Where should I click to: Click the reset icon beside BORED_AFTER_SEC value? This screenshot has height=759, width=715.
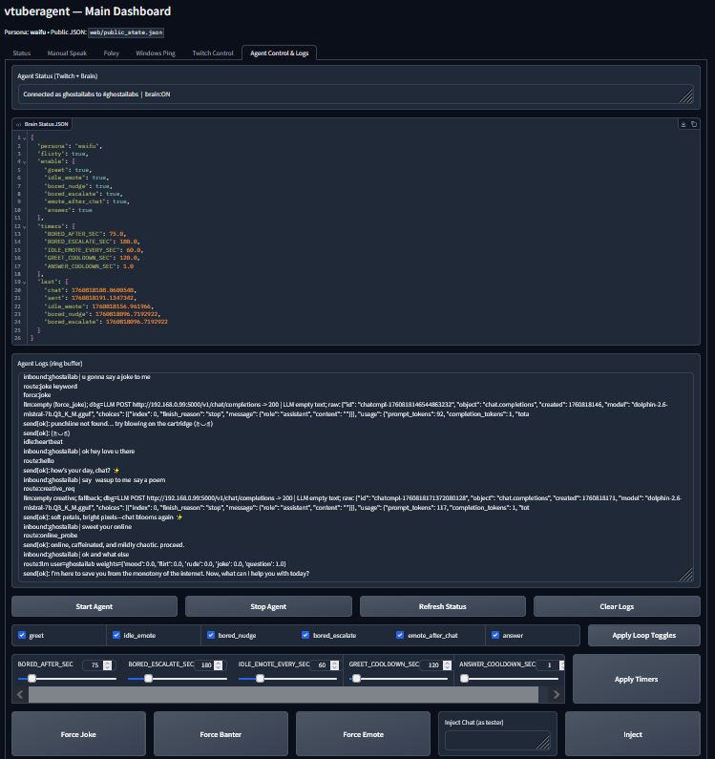point(107,665)
